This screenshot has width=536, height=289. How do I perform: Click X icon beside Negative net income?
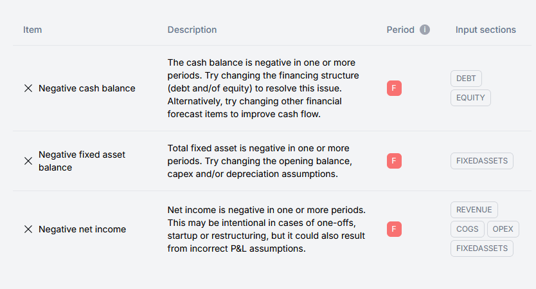click(x=28, y=229)
